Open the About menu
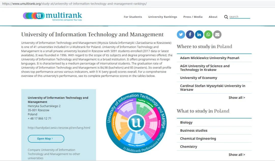The height and width of the screenshot is (161, 275). [213, 17]
